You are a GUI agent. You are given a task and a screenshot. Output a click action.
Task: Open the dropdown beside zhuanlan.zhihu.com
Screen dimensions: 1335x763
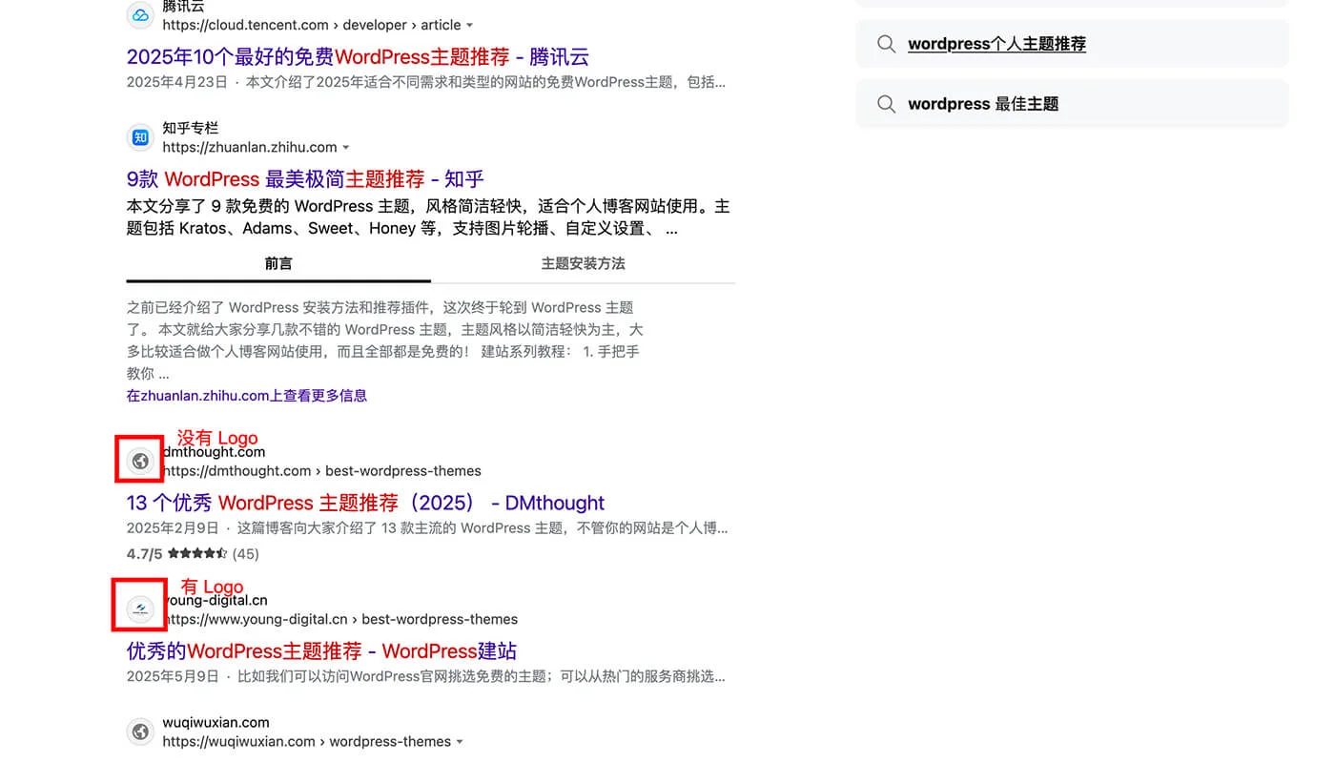pos(347,147)
